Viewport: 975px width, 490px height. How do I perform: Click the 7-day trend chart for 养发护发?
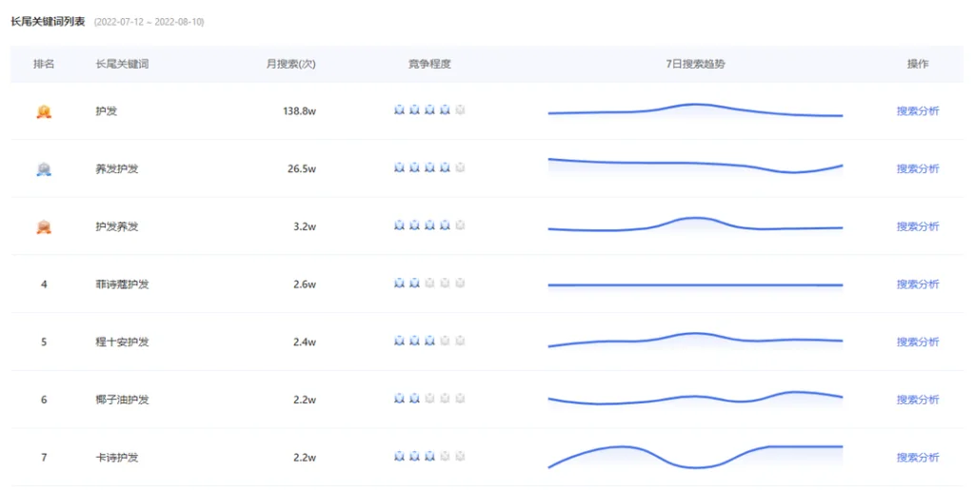click(x=695, y=167)
